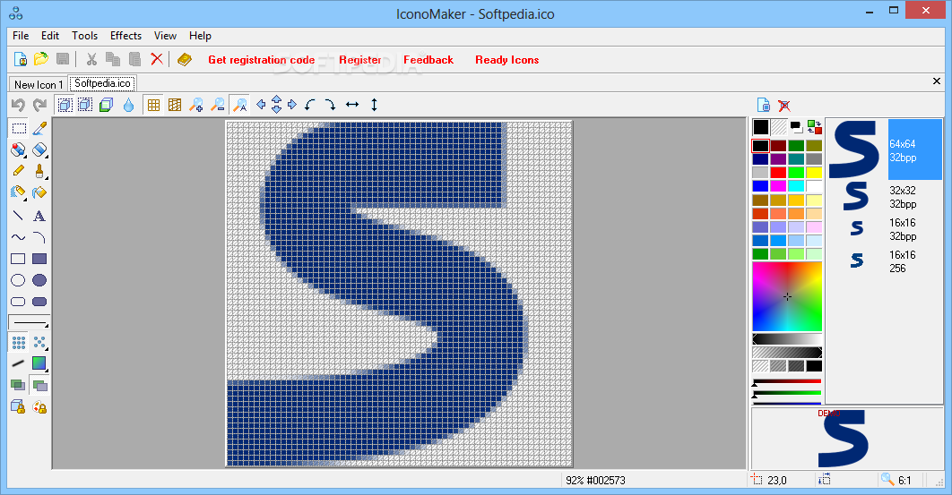Pick the red color swatch
952x495 pixels.
(778, 172)
